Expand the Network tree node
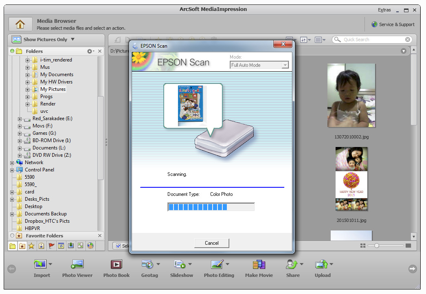This screenshot has height=294, width=426. click(12, 163)
